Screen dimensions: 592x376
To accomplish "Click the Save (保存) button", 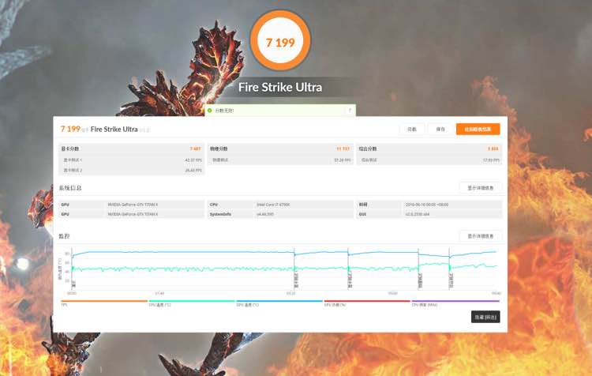I will [x=440, y=130].
